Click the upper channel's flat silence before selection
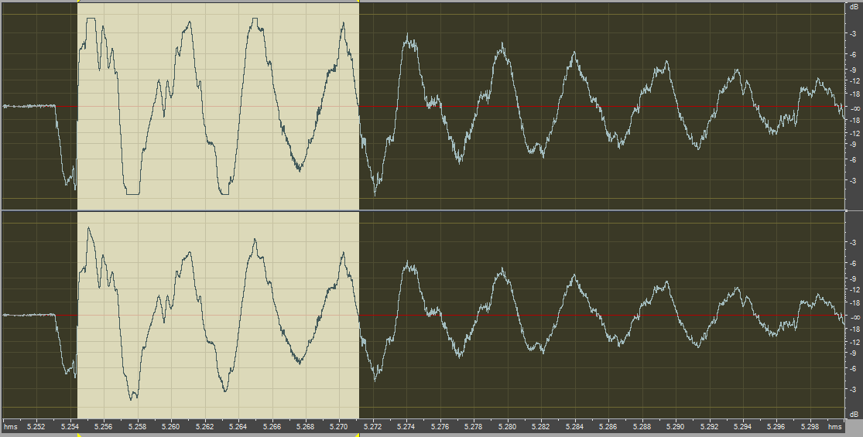The width and height of the screenshot is (863, 437). click(x=31, y=105)
